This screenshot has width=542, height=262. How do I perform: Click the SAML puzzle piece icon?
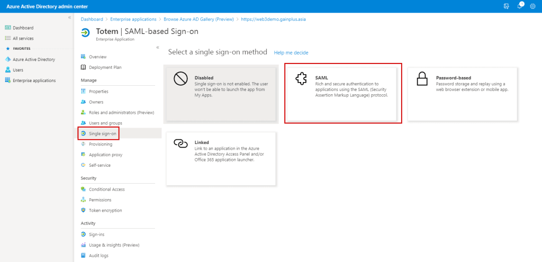coord(301,79)
